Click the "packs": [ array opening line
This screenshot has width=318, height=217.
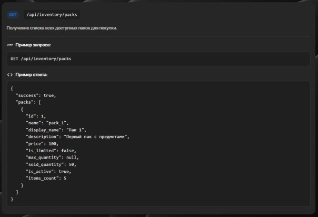click(29, 102)
